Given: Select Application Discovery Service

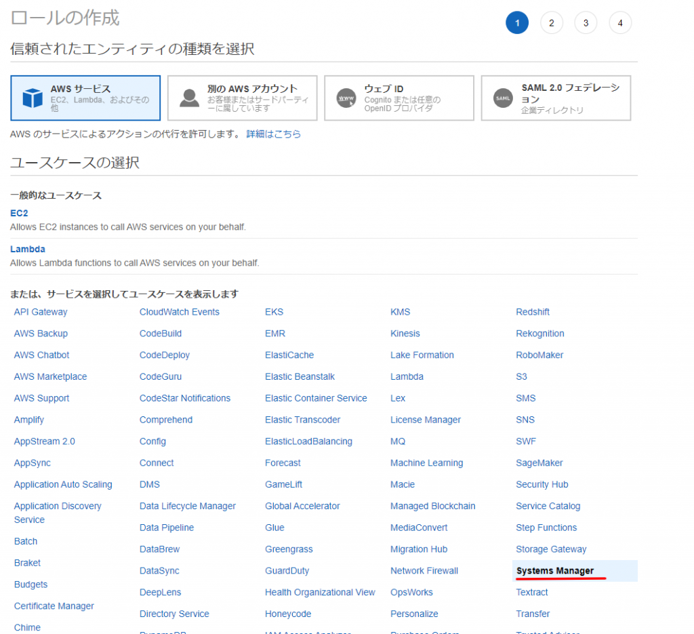Looking at the screenshot, I should (x=58, y=513).
